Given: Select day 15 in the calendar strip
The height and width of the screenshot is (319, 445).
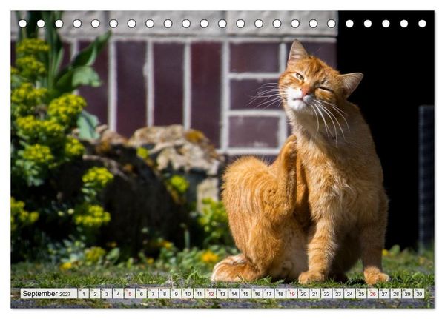Looking at the screenshot, I should (245, 294).
